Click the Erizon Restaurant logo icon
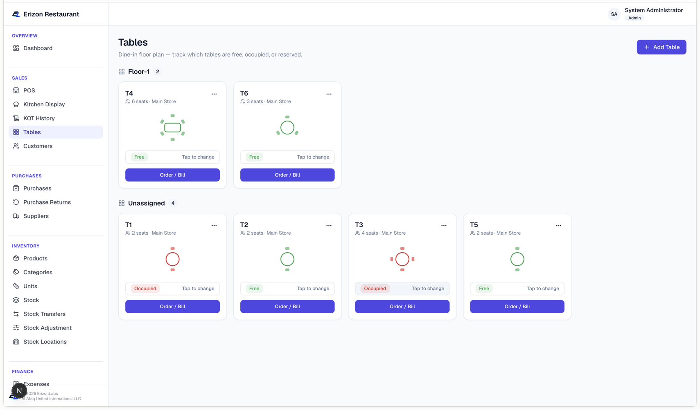This screenshot has height=410, width=700. [x=16, y=14]
